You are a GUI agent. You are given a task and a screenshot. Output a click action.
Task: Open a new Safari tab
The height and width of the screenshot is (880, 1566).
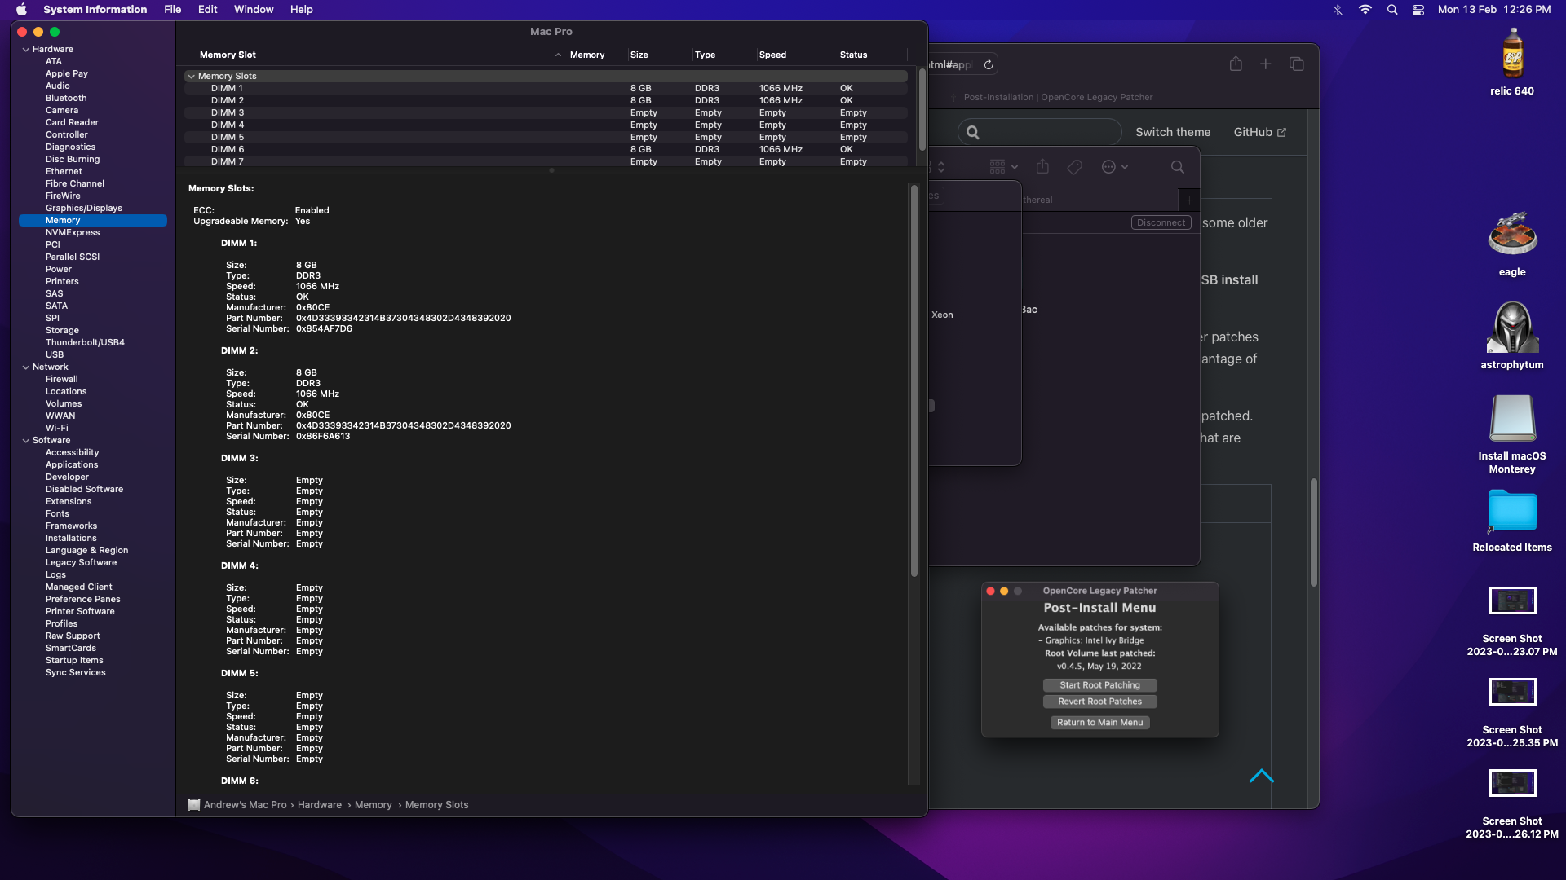[x=1265, y=64]
